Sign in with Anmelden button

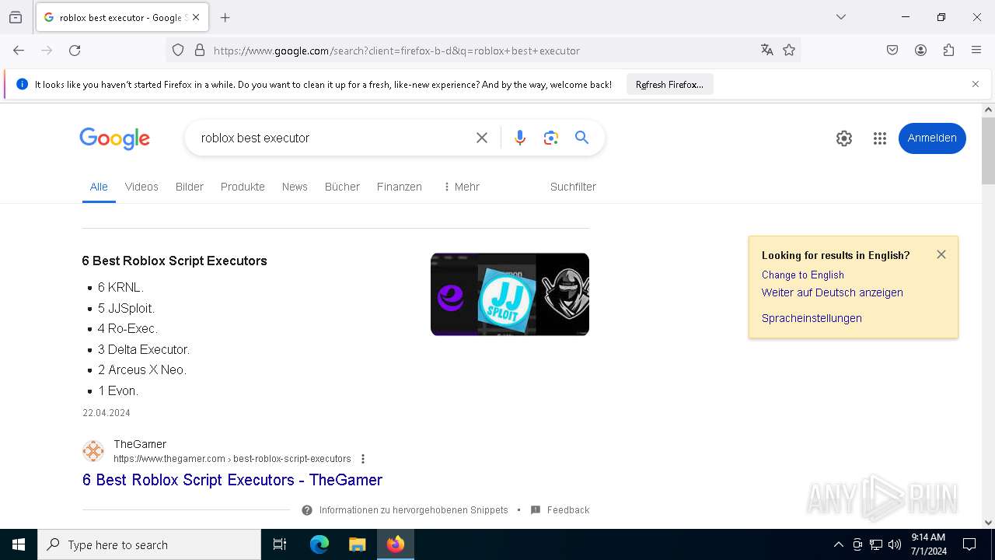(932, 138)
